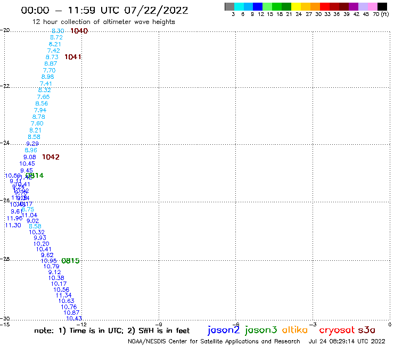394x346 pixels.
Task: Click the 10.76 wave height value
Action: (69, 307)
